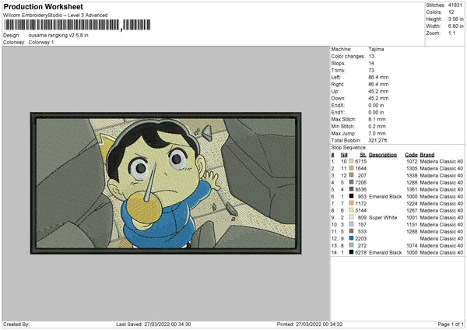Pick the Super White color swatch

[x=353, y=216]
